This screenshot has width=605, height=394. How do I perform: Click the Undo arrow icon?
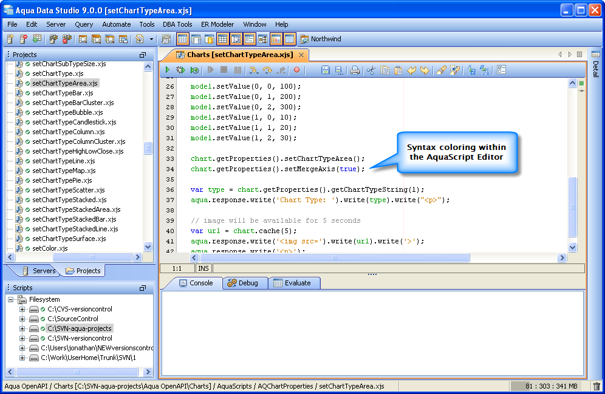pos(412,70)
